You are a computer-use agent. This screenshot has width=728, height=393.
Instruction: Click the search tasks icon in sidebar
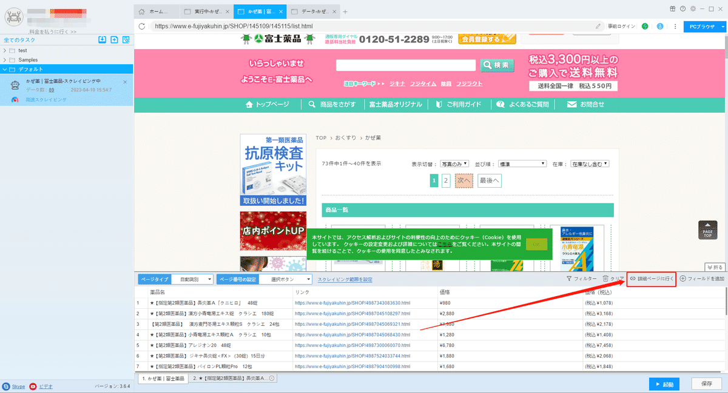click(x=126, y=40)
